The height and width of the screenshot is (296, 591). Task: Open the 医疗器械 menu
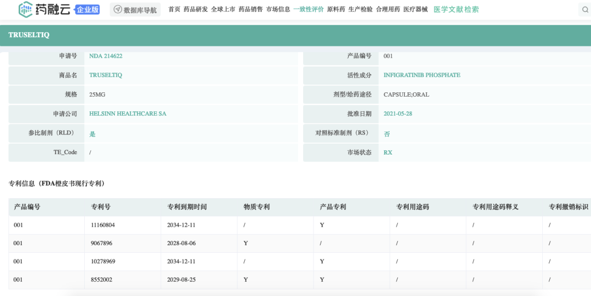point(415,9)
